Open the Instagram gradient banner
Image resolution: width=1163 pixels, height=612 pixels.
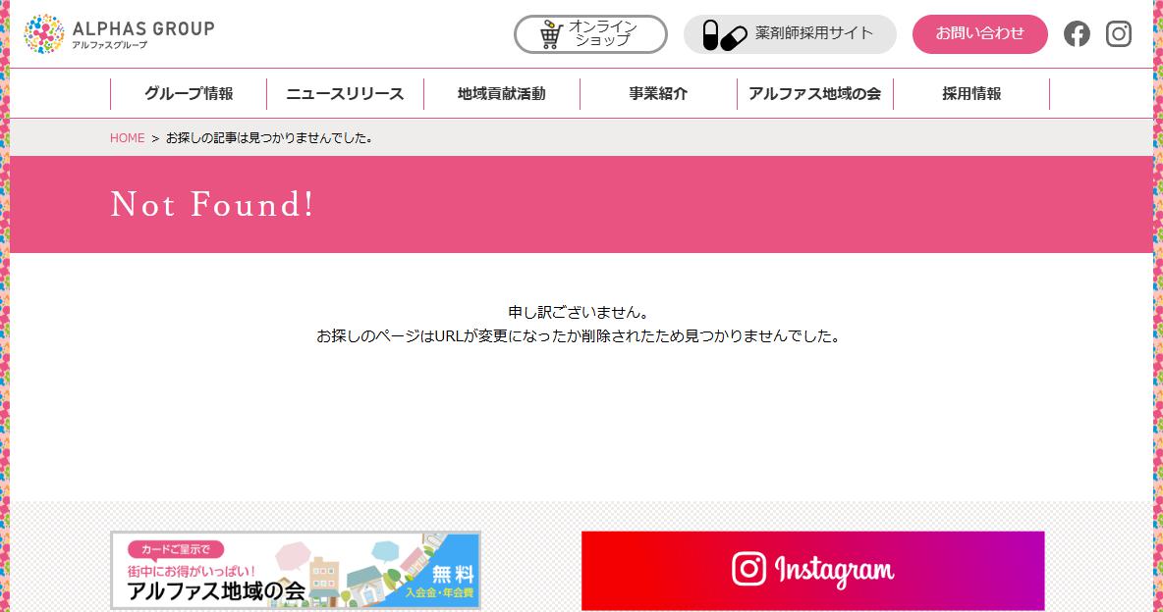(x=813, y=571)
